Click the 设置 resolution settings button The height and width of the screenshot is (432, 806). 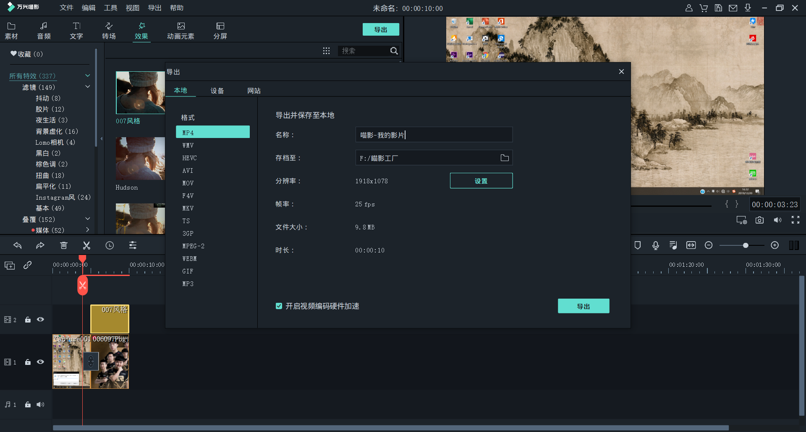pyautogui.click(x=481, y=181)
